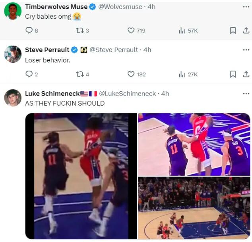The image size is (252, 242).
Task: Share the Timberwolves Muse post
Action: tap(246, 31)
